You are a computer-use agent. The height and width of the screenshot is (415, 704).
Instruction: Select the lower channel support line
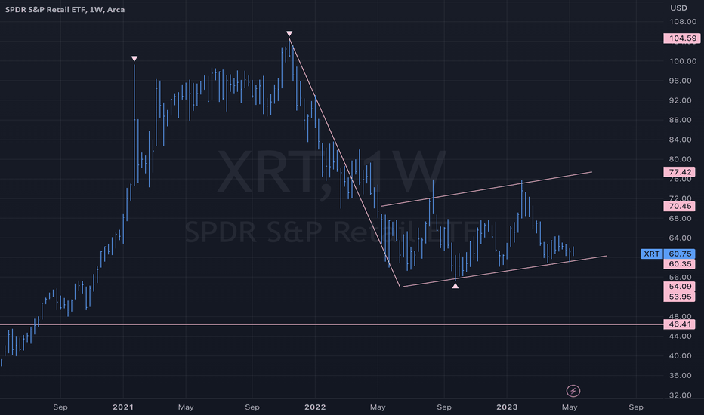pyautogui.click(x=505, y=271)
